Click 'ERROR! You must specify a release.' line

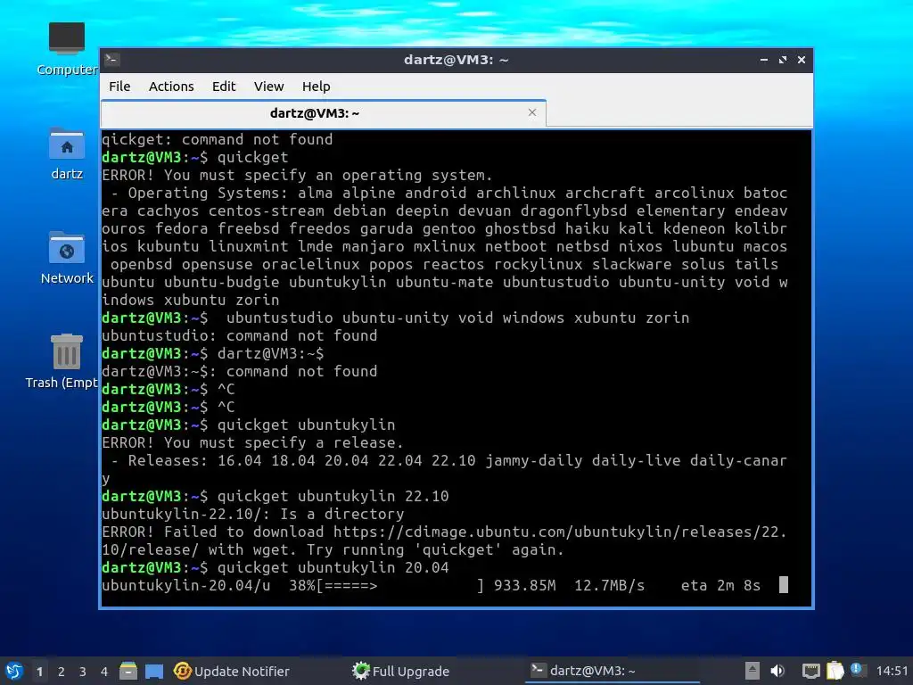pyautogui.click(x=252, y=442)
